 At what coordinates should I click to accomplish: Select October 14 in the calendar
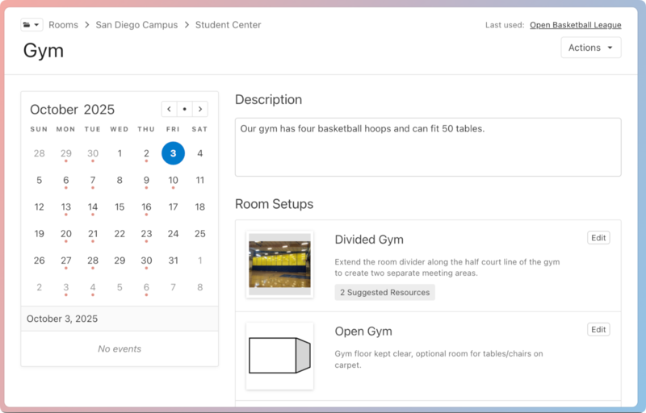coord(93,207)
